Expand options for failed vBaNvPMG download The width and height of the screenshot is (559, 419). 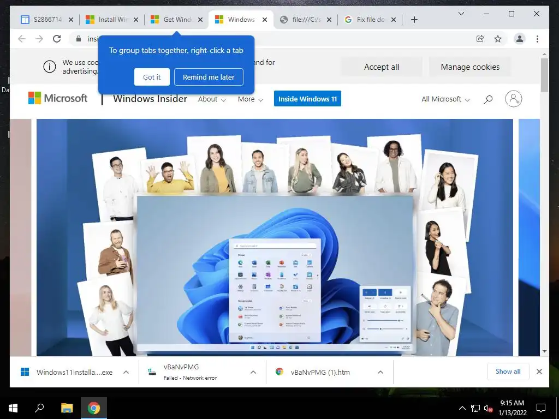coord(253,372)
